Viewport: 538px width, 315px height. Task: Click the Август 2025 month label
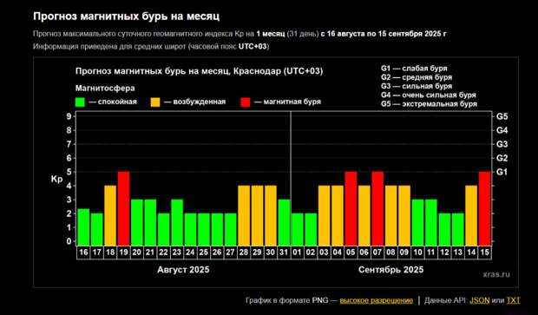pos(183,270)
